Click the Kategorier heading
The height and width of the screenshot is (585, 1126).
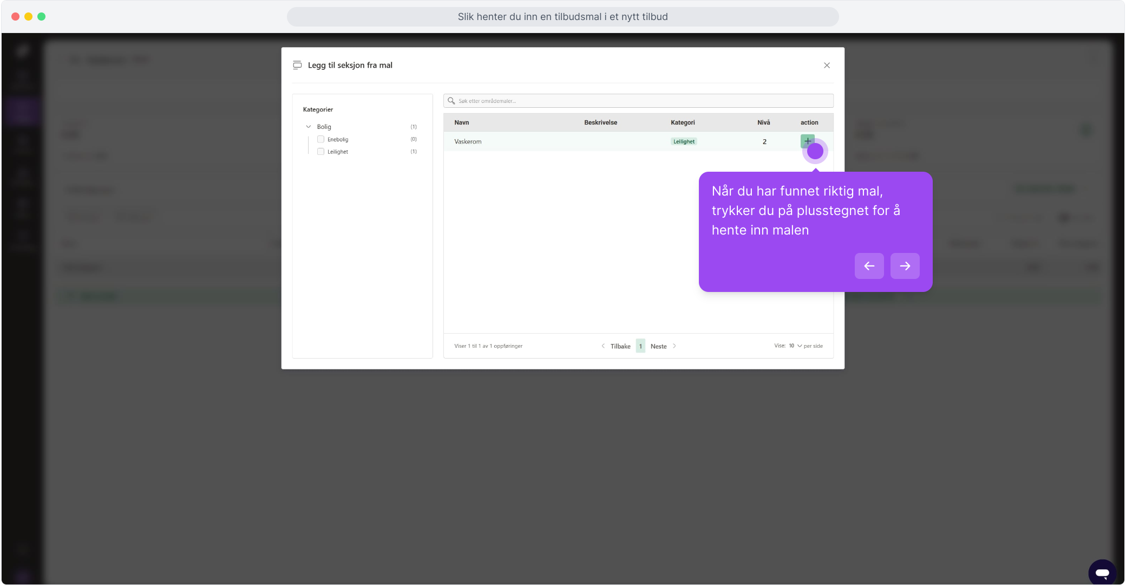[x=318, y=109]
